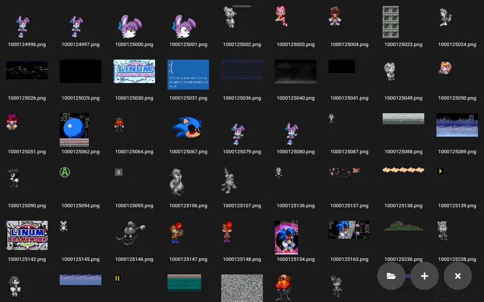Select orange Eggman sprite in bottom row

283,288
